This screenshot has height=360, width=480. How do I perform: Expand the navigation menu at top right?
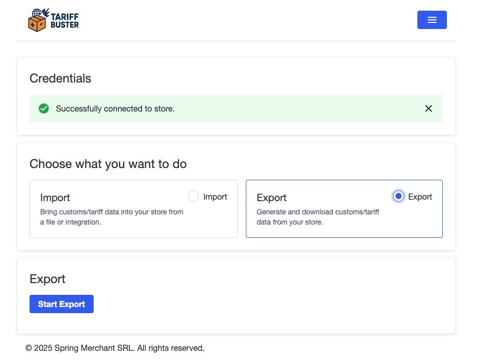click(x=432, y=20)
